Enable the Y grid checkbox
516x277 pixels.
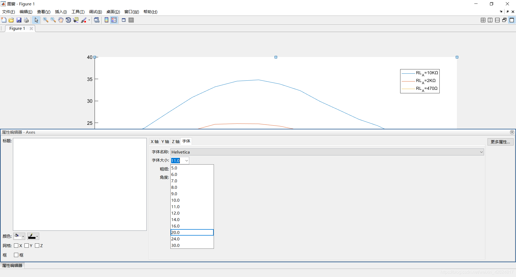coord(27,246)
